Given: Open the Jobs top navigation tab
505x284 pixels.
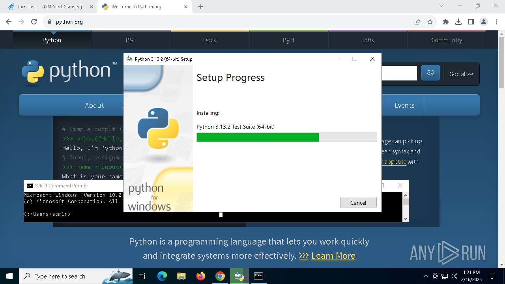Looking at the screenshot, I should (x=367, y=40).
